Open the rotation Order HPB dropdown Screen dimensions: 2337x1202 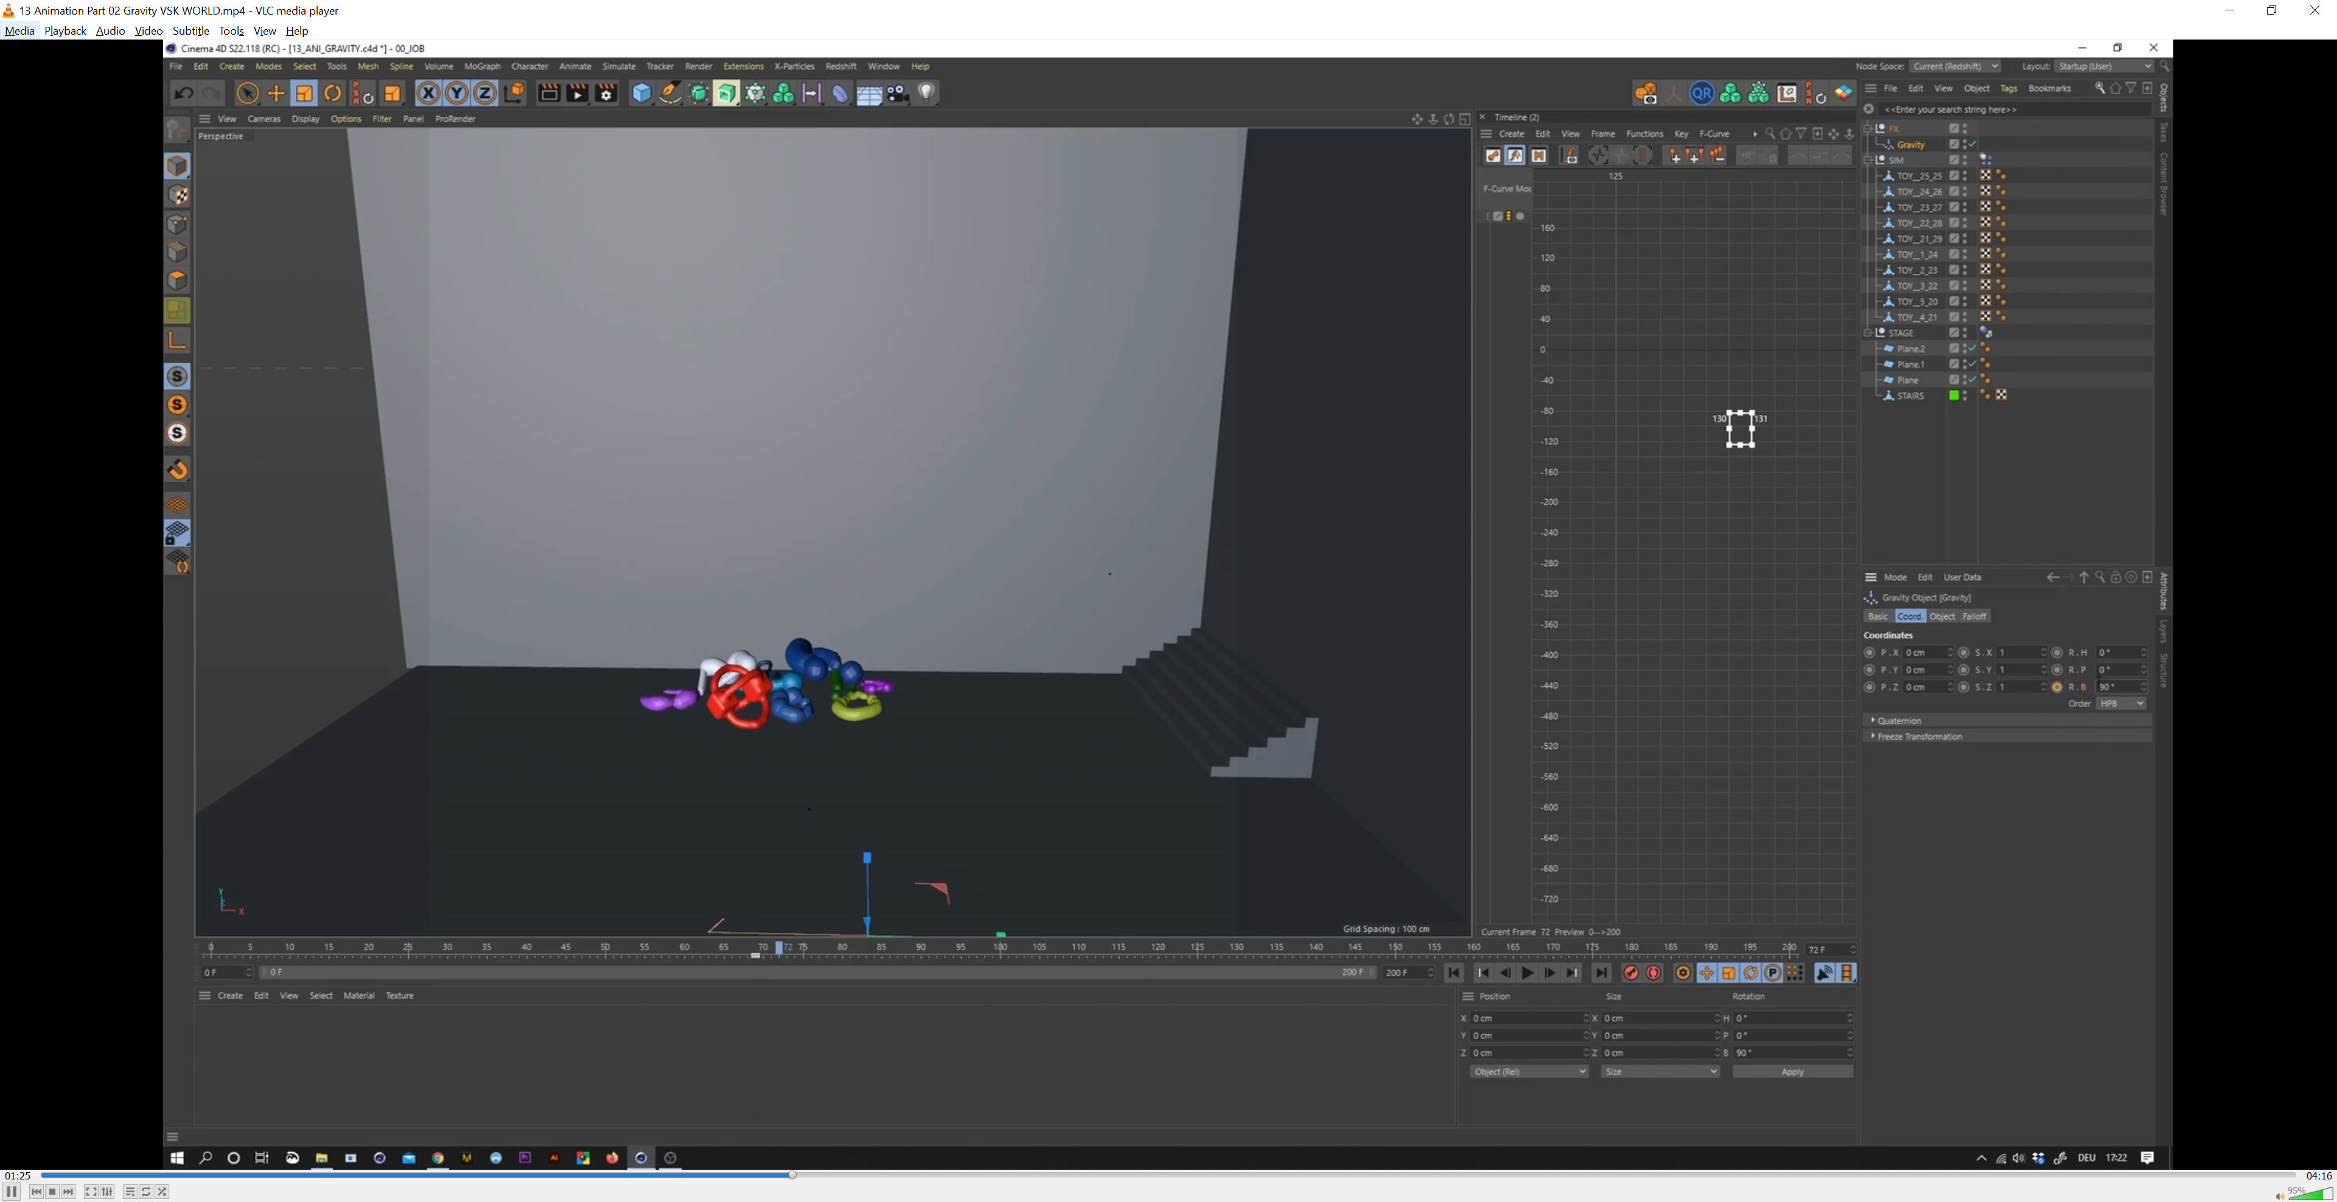pyautogui.click(x=2121, y=703)
